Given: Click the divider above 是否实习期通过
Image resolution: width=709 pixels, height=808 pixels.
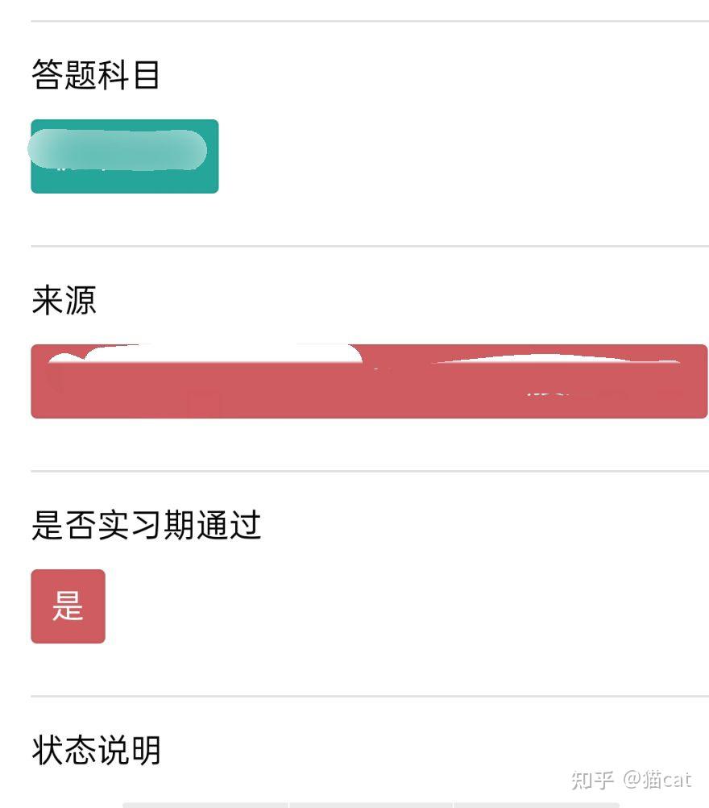Looking at the screenshot, I should point(370,471).
